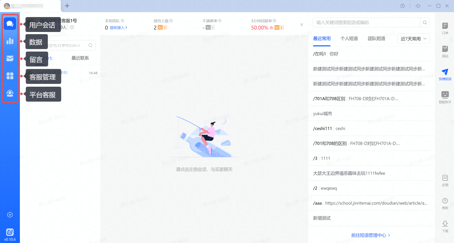Click the phrase keyword search input field

366,23
